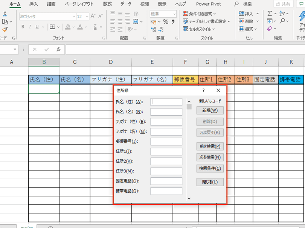
Task: Toggle Italic formatting
Action: [x=30, y=27]
